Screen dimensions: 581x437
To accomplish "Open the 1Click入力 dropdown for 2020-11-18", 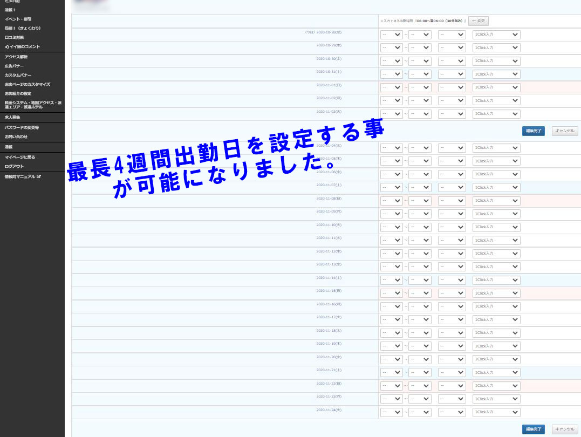I will [496, 333].
